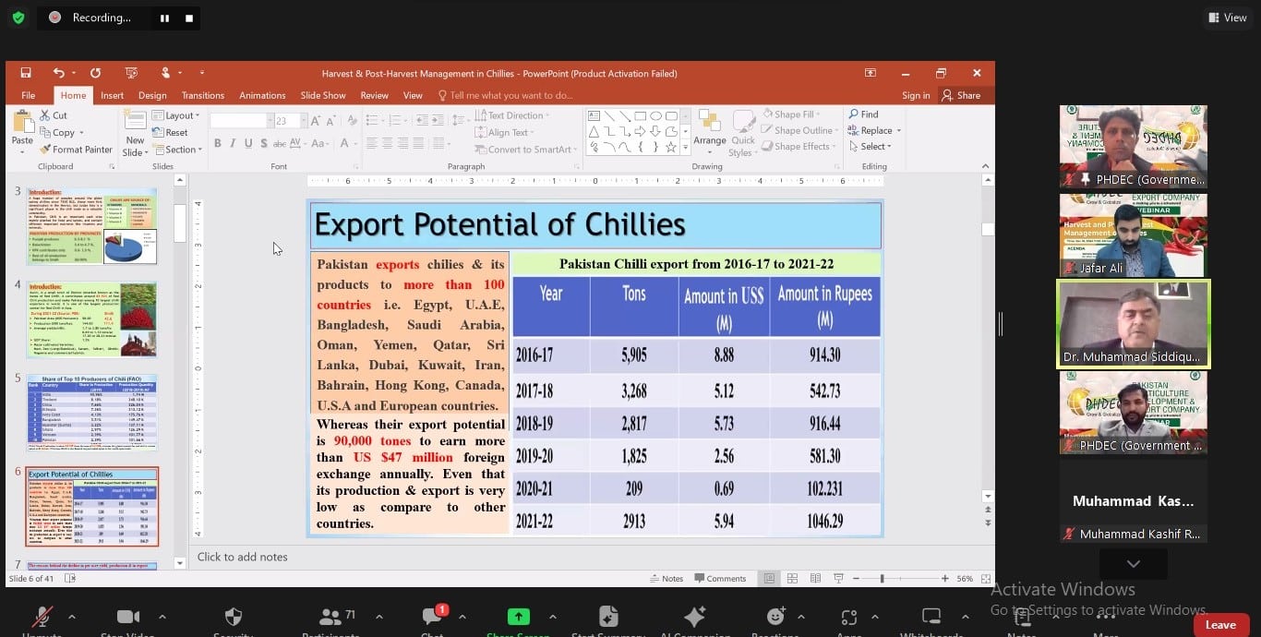Open the Zoom Chat panel icon
Screen dimensions: 1261x637
pyautogui.click(x=432, y=618)
